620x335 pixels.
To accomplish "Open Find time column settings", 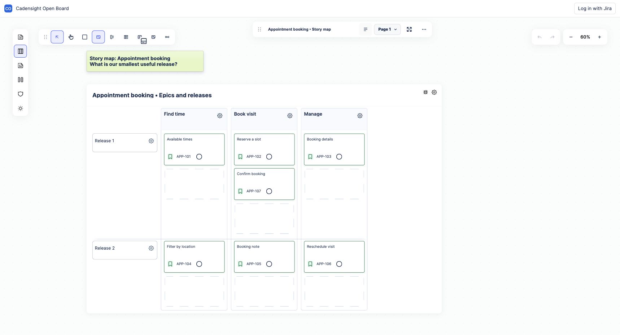I will pos(220,116).
